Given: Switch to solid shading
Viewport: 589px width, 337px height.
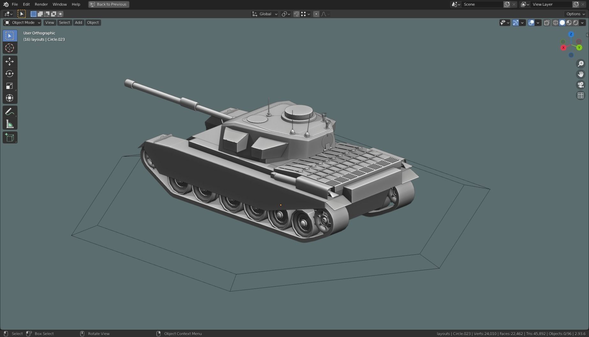Looking at the screenshot, I should pos(562,23).
